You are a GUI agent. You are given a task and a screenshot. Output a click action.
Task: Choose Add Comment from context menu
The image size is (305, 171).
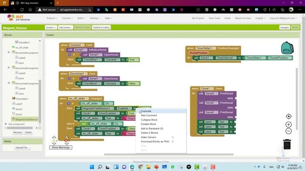coord(161,115)
